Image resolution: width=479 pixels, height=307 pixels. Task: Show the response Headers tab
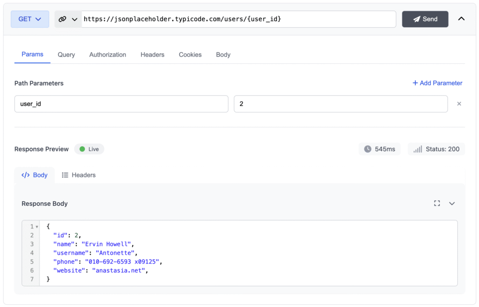[79, 175]
